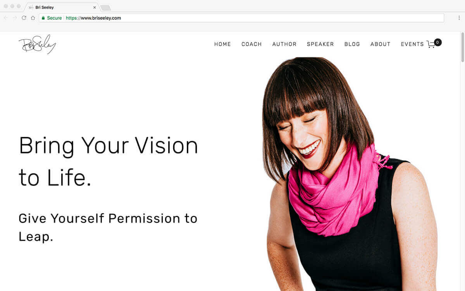
Task: Go to the browser home icon
Action: pos(33,18)
